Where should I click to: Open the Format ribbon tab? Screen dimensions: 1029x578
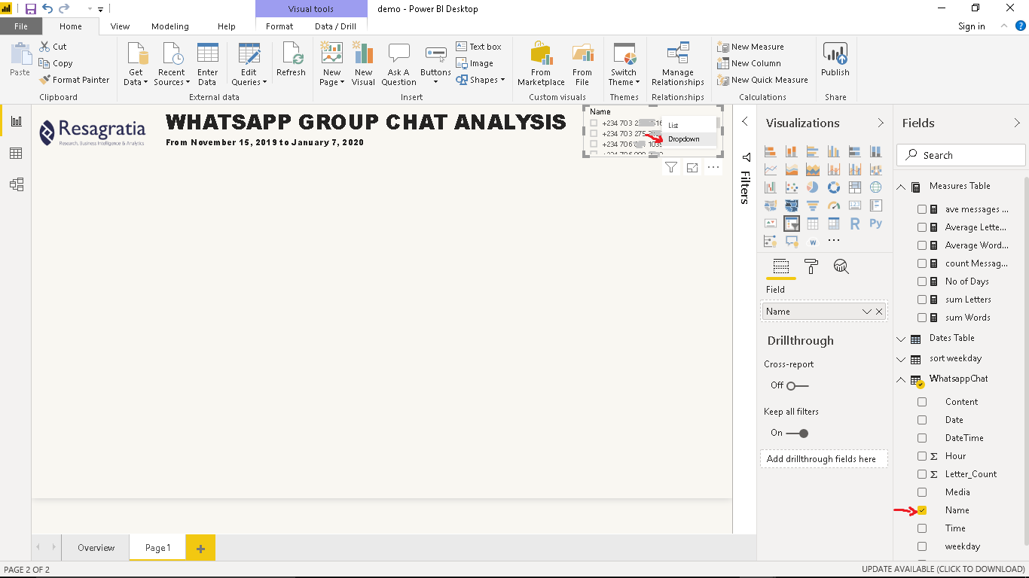point(279,26)
